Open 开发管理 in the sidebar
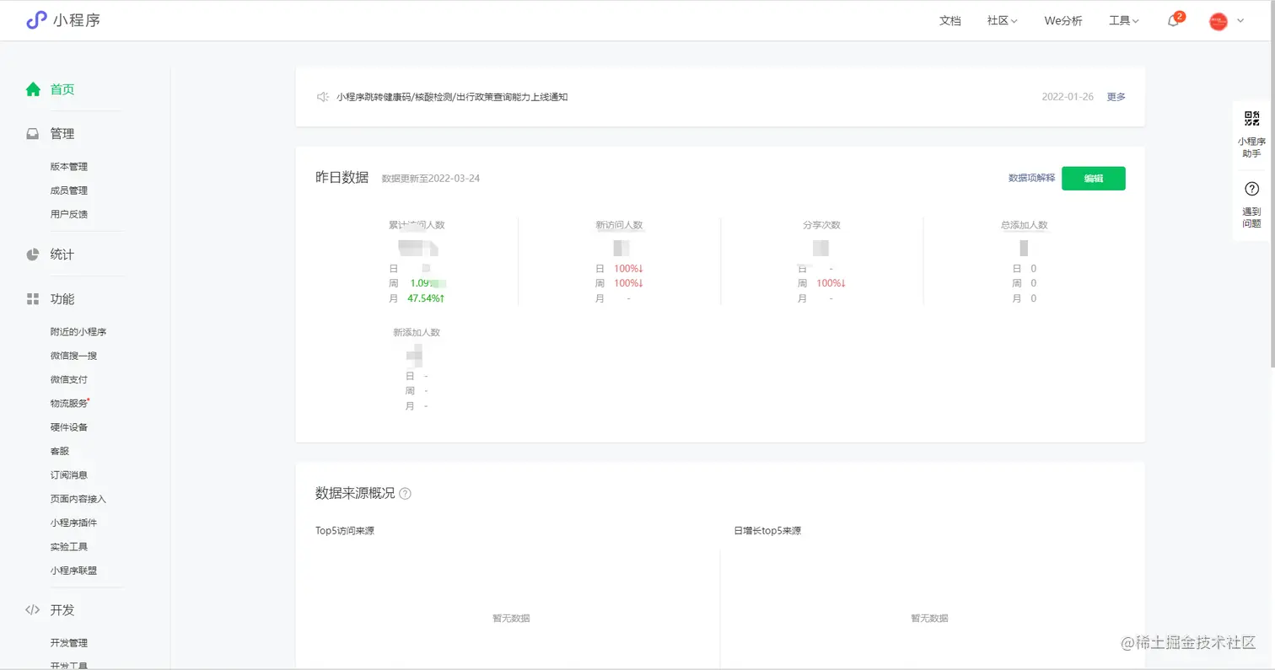 [x=69, y=643]
